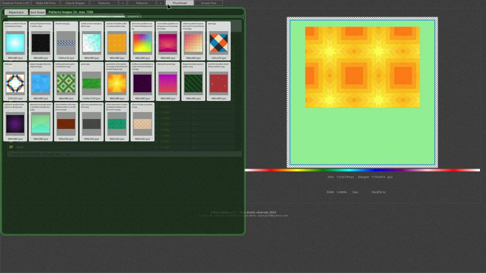Open the Clips & Shapes tab
The width and height of the screenshot is (486, 273).
click(74, 3)
